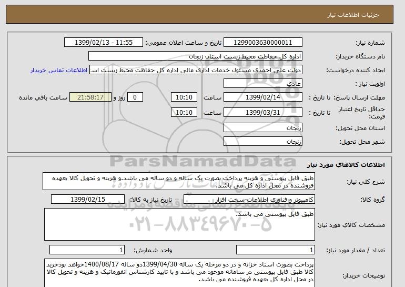Click the remaining days field showing 0
Image resolution: width=405 pixels, height=287 pixels.
click(135, 97)
